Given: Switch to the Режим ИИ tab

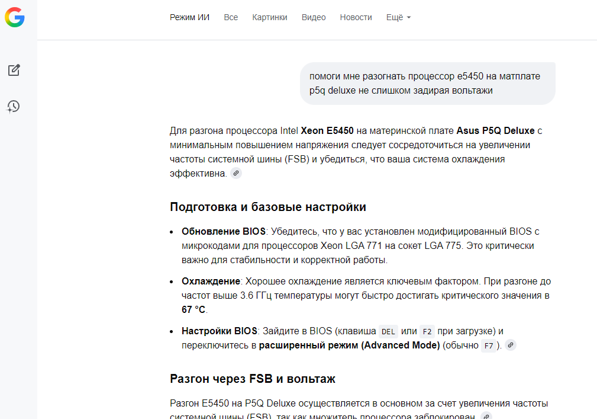Looking at the screenshot, I should click(x=189, y=18).
